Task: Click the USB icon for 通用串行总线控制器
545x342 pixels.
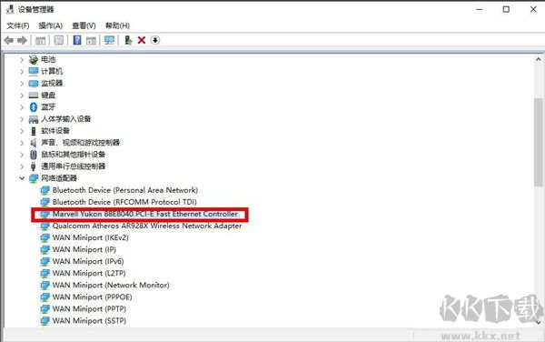Action: pyautogui.click(x=34, y=166)
